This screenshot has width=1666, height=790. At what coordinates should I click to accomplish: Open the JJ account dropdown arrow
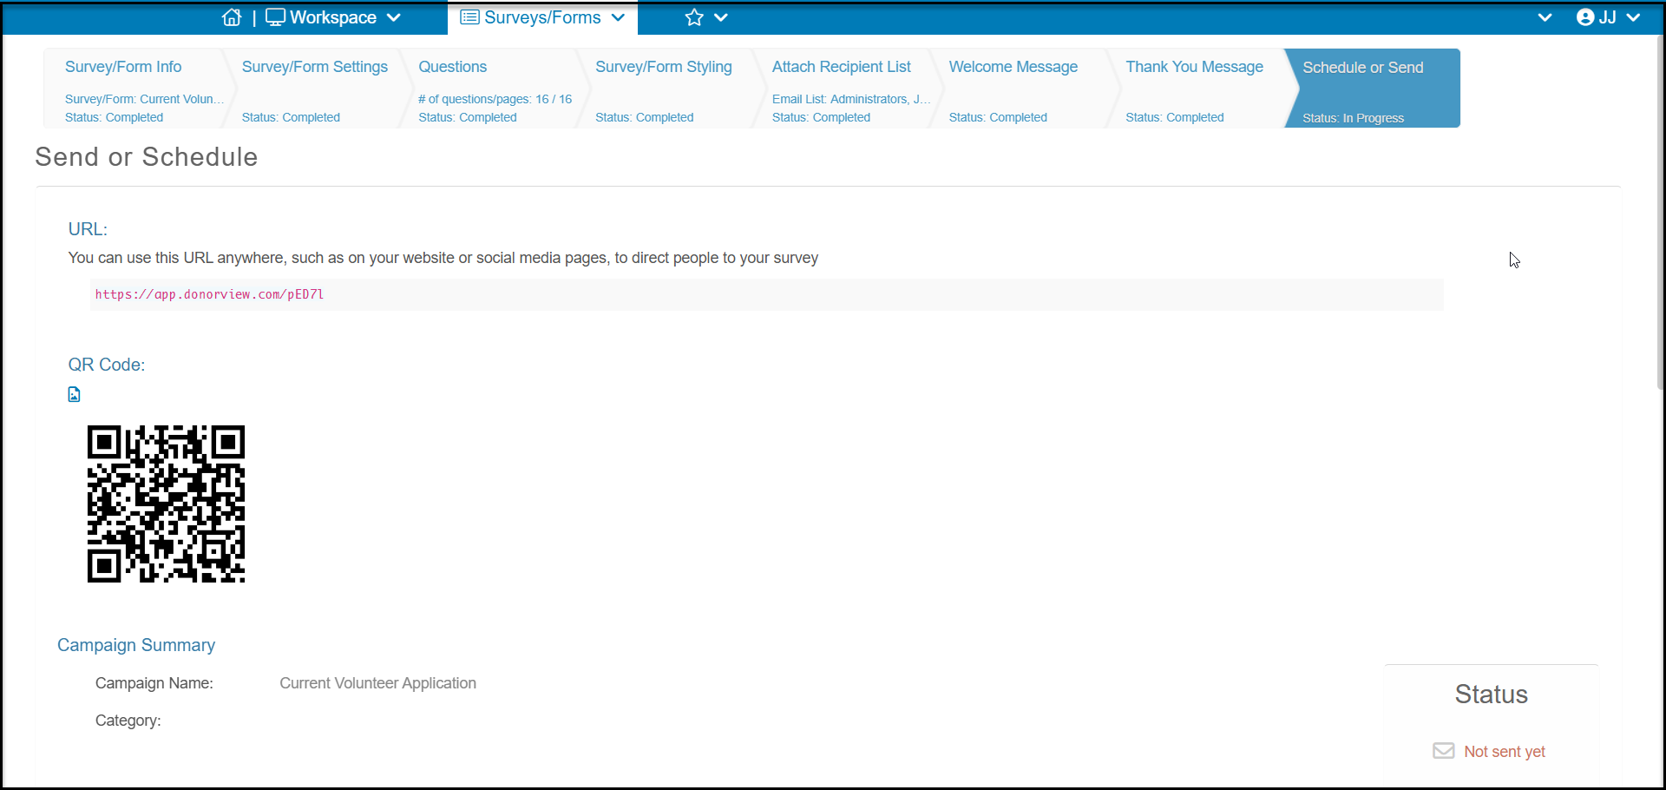pos(1634,17)
